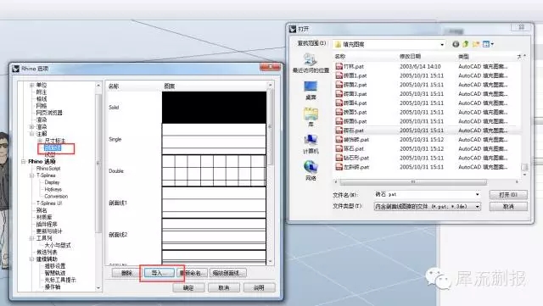The image size is (543, 306).
Task: Open the Network (网络) shortcut in places bar
Action: [x=311, y=170]
